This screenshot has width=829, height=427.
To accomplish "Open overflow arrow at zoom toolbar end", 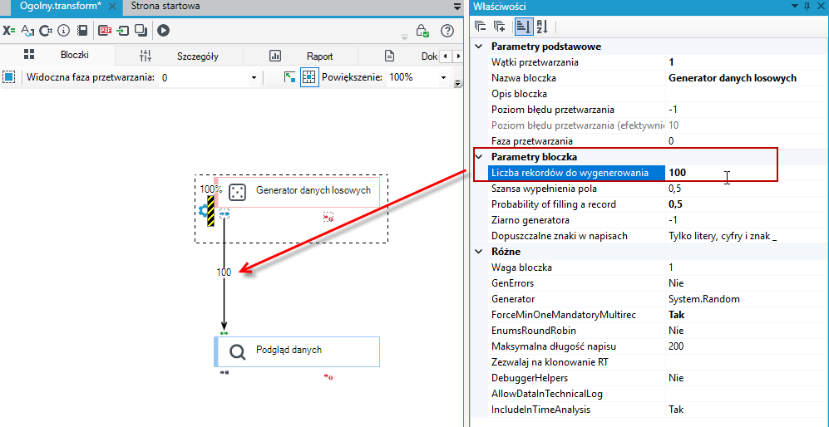I will coord(458,84).
